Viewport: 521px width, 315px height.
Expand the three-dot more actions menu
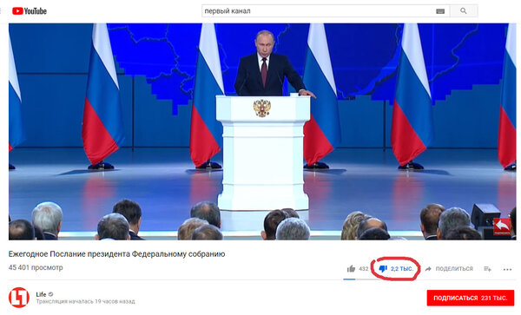click(x=507, y=269)
